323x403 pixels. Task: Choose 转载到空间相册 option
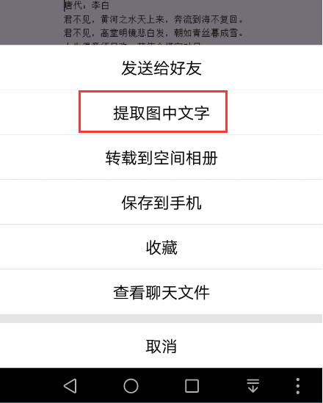pos(161,157)
